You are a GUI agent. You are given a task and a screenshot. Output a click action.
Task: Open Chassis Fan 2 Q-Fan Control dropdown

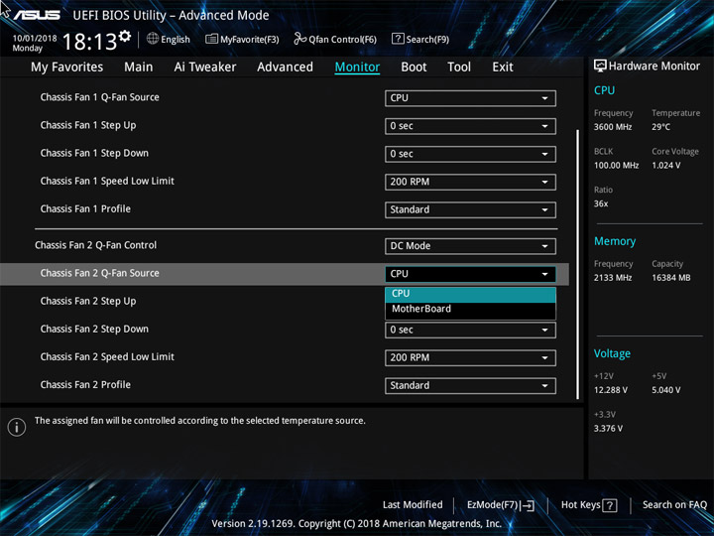[x=470, y=246]
